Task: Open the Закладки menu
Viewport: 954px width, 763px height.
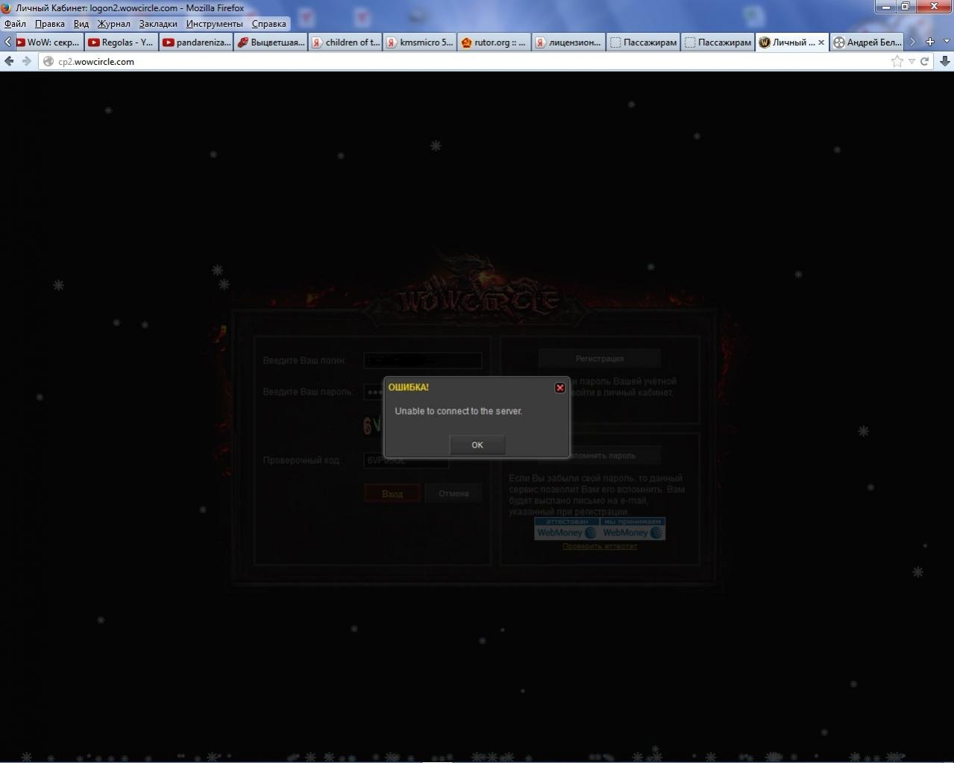Action: click(x=158, y=23)
